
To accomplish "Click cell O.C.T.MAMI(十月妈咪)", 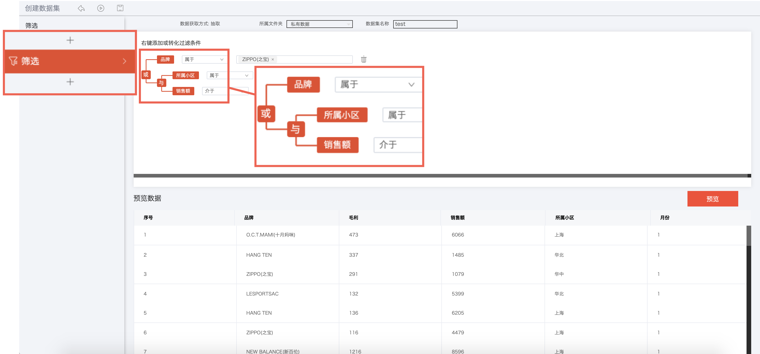I will [270, 235].
